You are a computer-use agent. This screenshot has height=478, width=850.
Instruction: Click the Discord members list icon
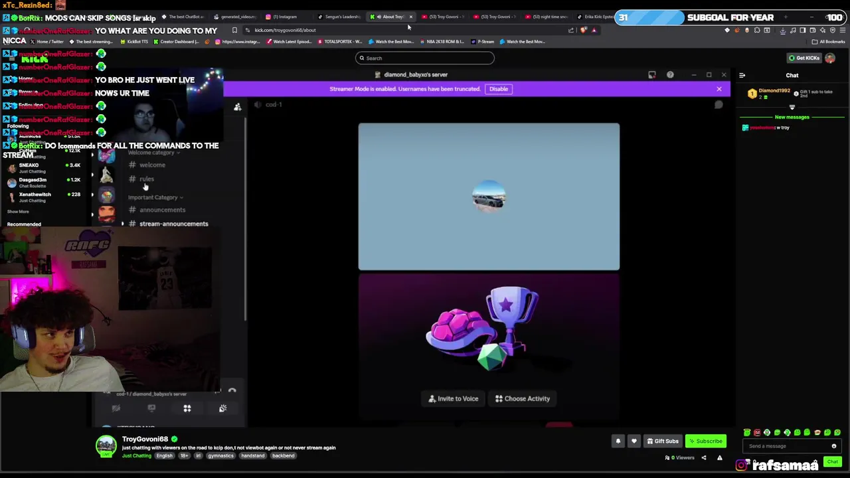pos(237,106)
